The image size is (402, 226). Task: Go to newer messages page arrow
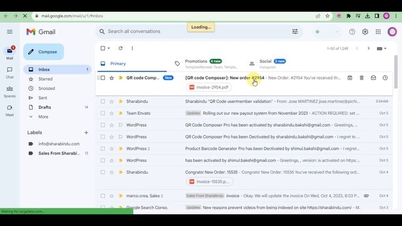tap(357, 48)
